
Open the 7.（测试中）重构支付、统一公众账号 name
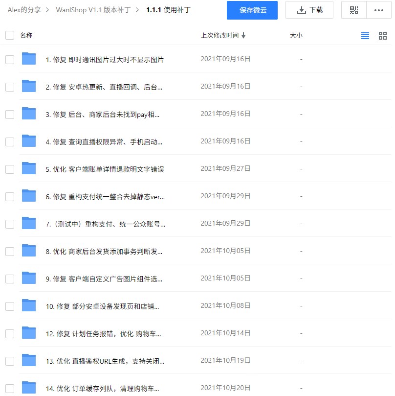click(x=106, y=224)
